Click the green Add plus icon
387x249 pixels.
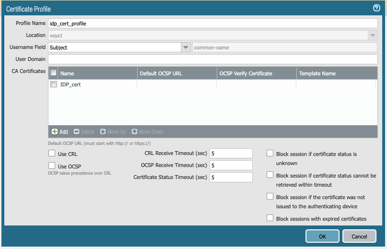(x=55, y=131)
